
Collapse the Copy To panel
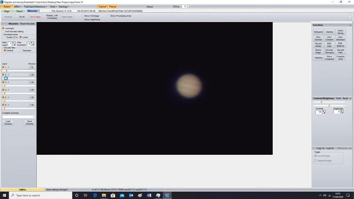coord(350,149)
